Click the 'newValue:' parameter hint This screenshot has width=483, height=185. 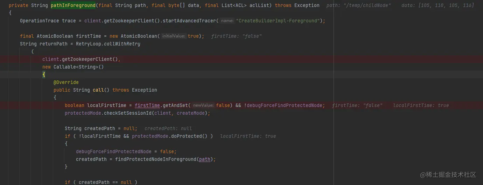(204, 106)
